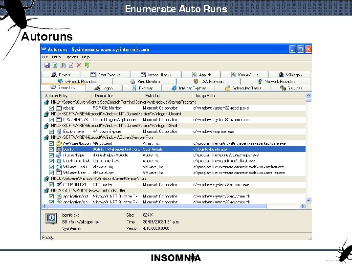Click the Altiris Agent entry icon
The width and height of the screenshot is (352, 264).
tap(59, 143)
